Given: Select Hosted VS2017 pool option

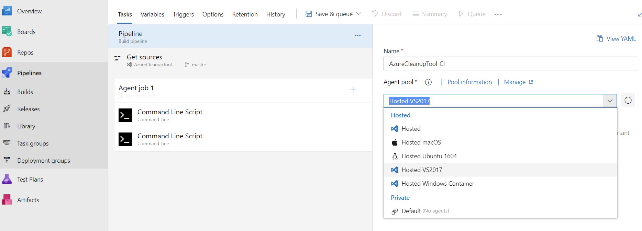Looking at the screenshot, I should coord(500,170).
